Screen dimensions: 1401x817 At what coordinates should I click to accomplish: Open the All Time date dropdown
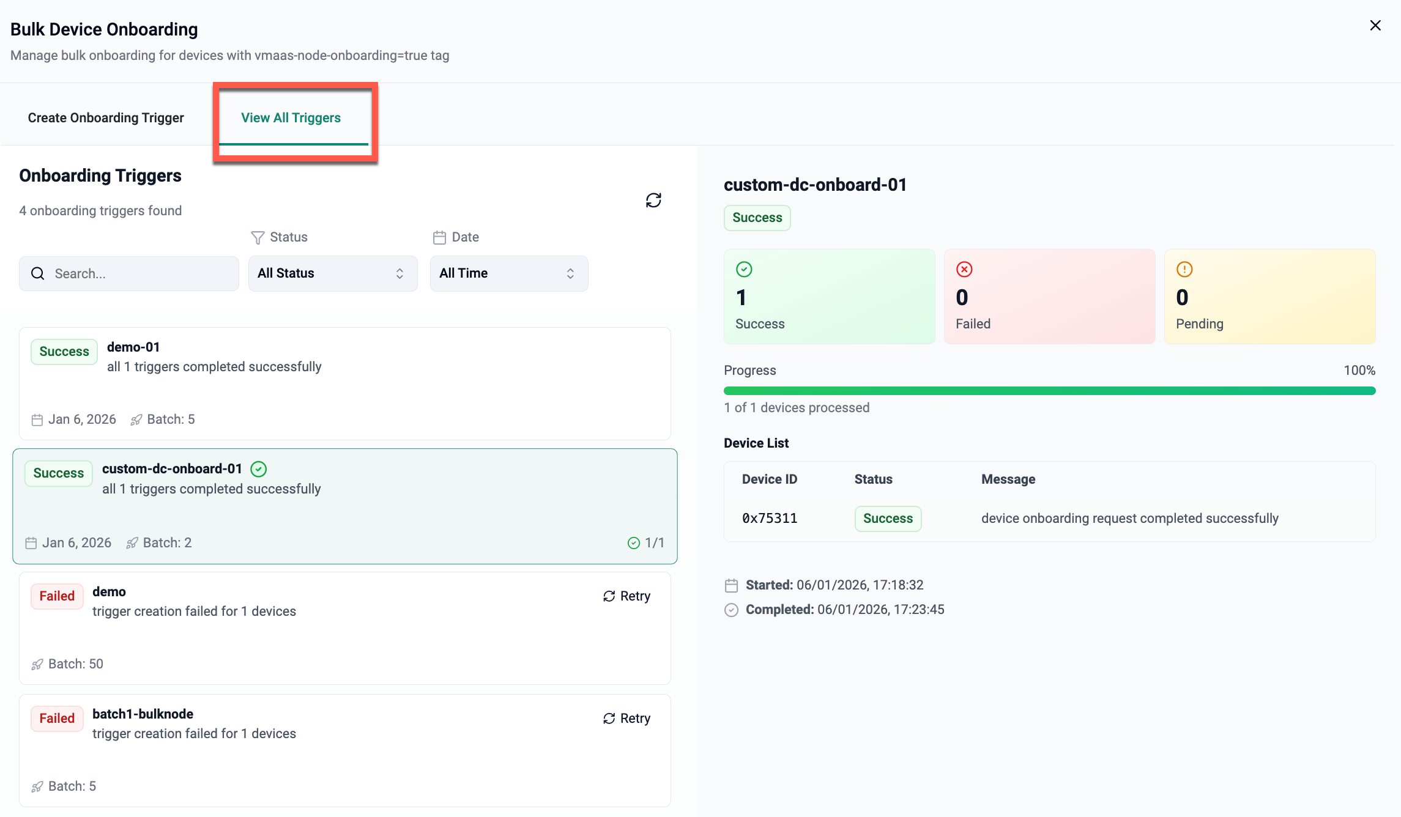point(508,273)
